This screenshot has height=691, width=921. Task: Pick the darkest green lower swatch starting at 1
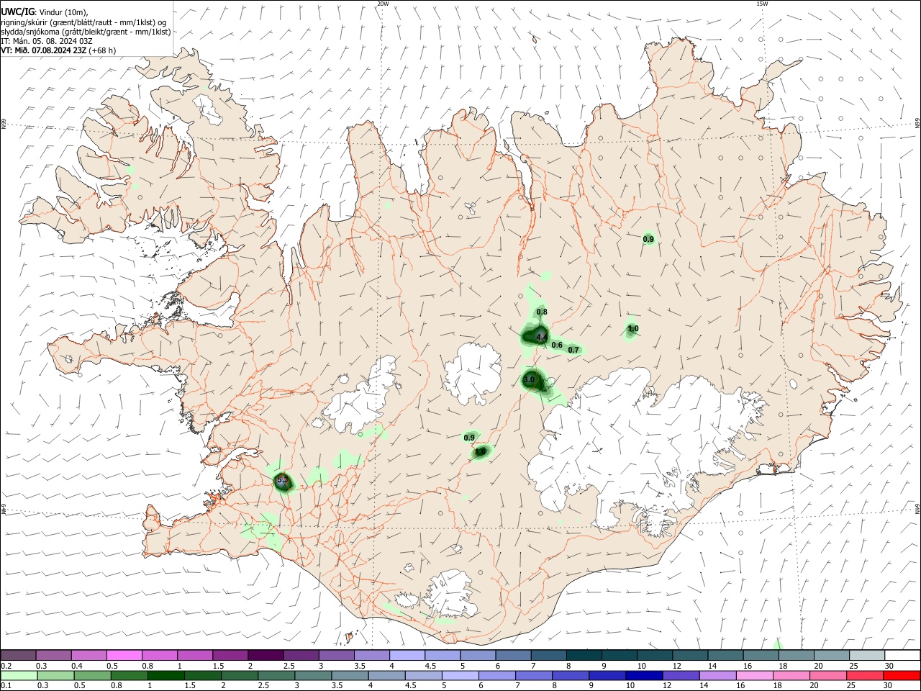[165, 675]
